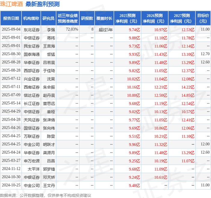This screenshot has height=198, width=211.
Task: Click analyst name 蒋祎
Action: coord(51,38)
